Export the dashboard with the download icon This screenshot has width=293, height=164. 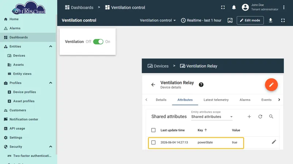270,20
